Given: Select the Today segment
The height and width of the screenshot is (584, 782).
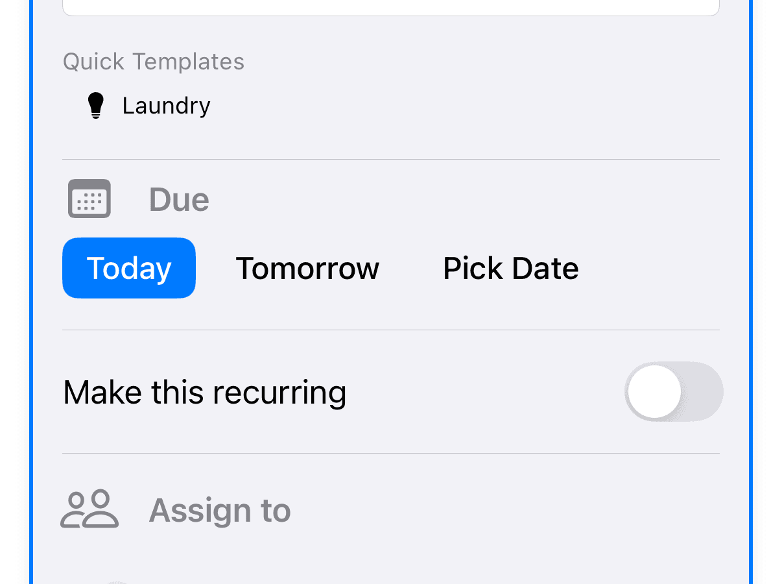Looking at the screenshot, I should (x=128, y=268).
